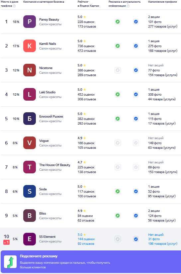Open the 92 отзывов link
Viewport: 181px width, 274px height.
[x=86, y=244]
